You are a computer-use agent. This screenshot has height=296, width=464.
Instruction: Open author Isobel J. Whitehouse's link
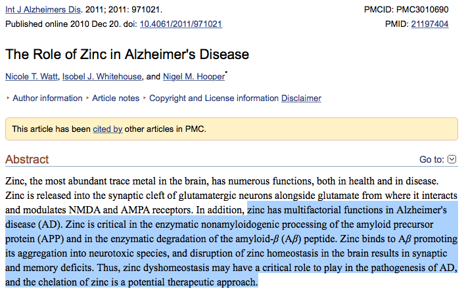[102, 77]
